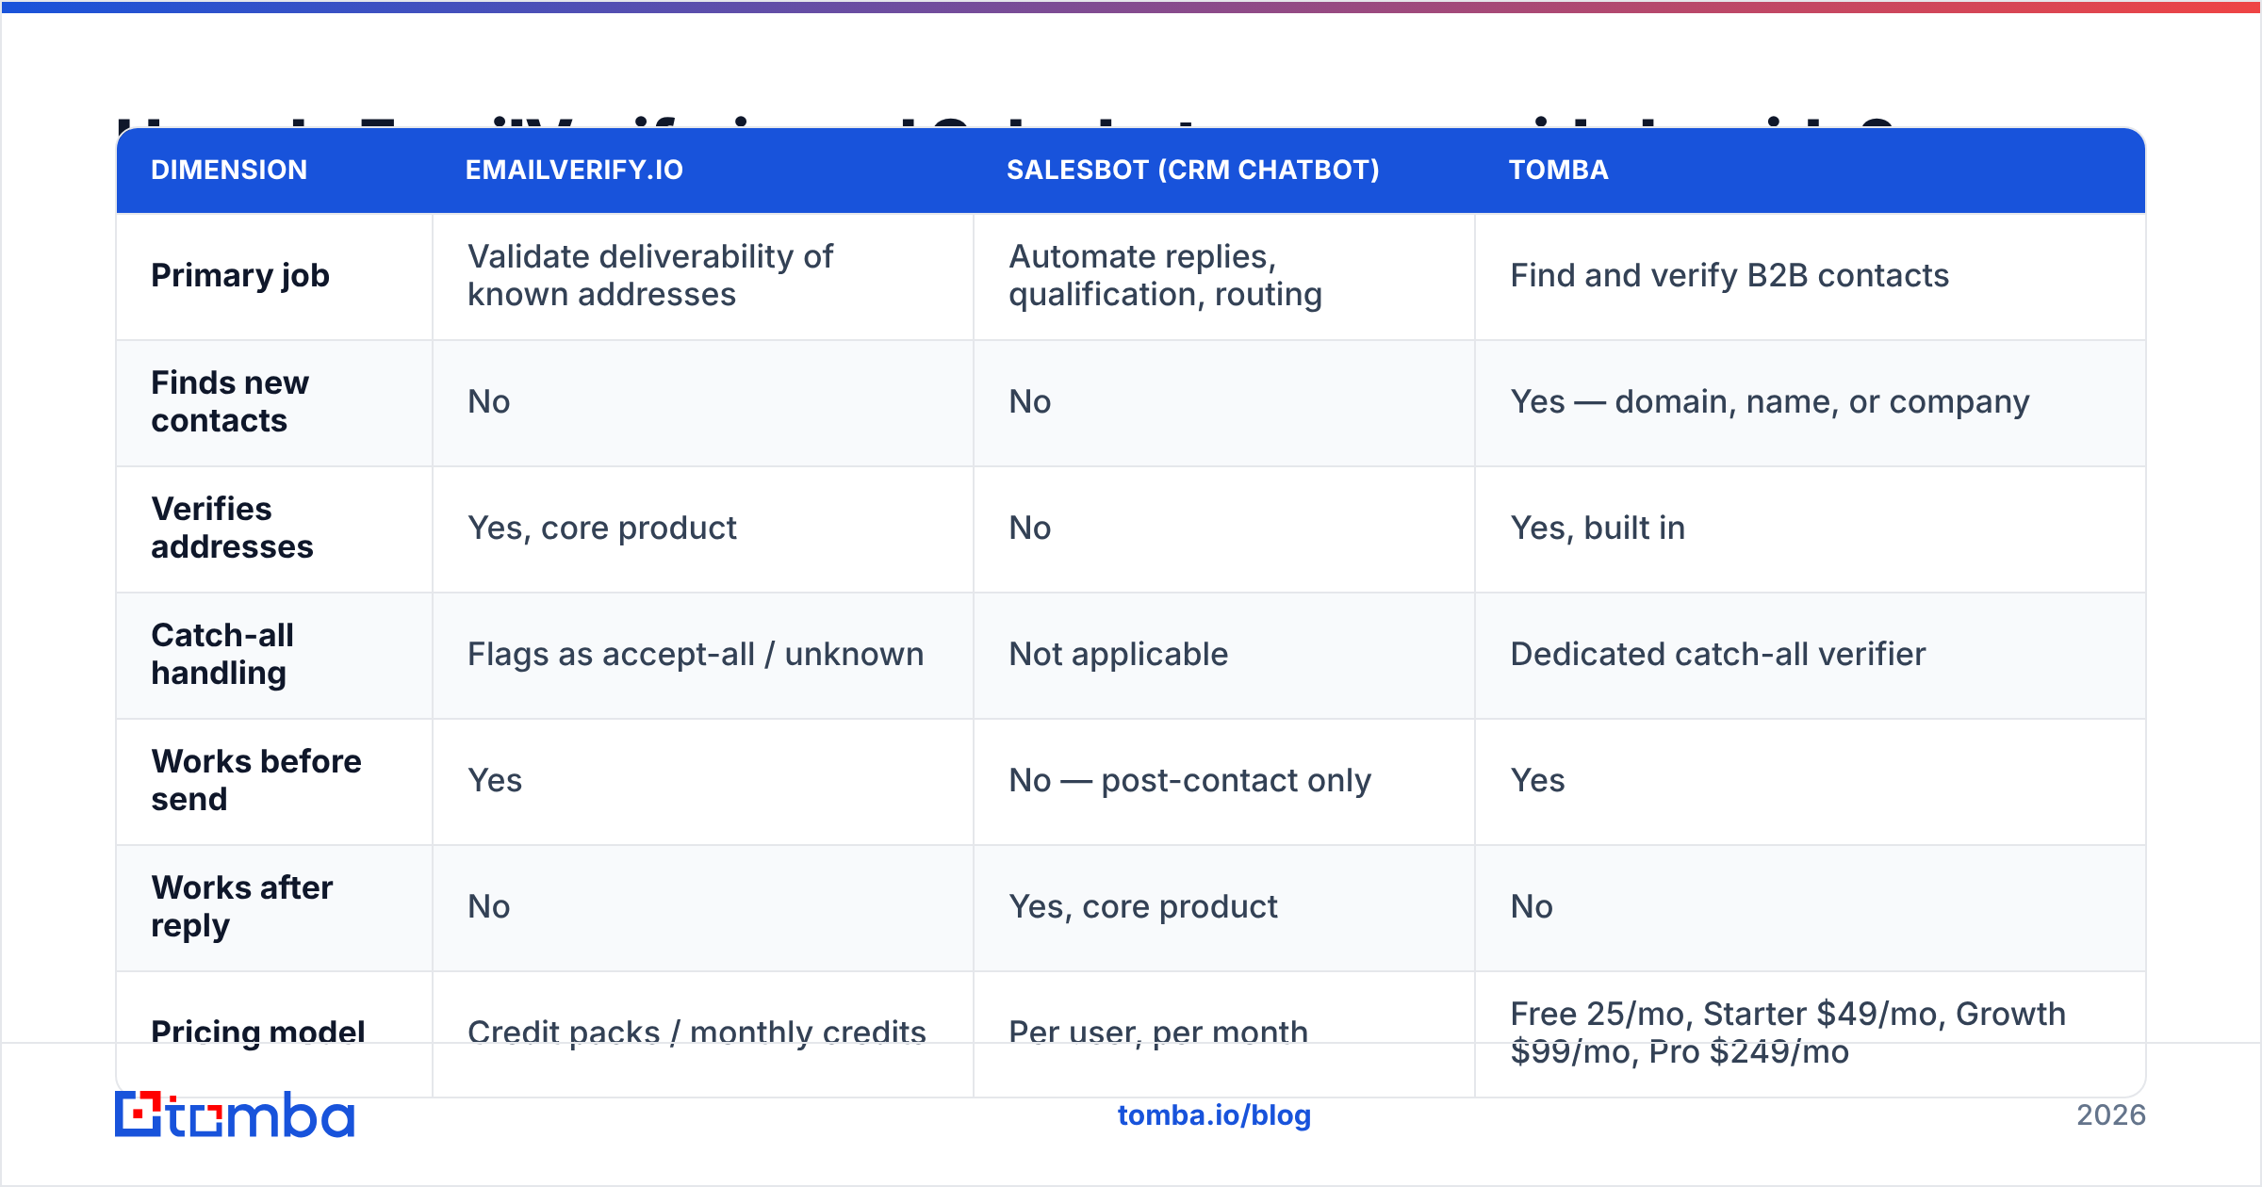The image size is (2262, 1187).
Task: Click the Catch-all handling row label
Action: pyautogui.click(x=222, y=655)
